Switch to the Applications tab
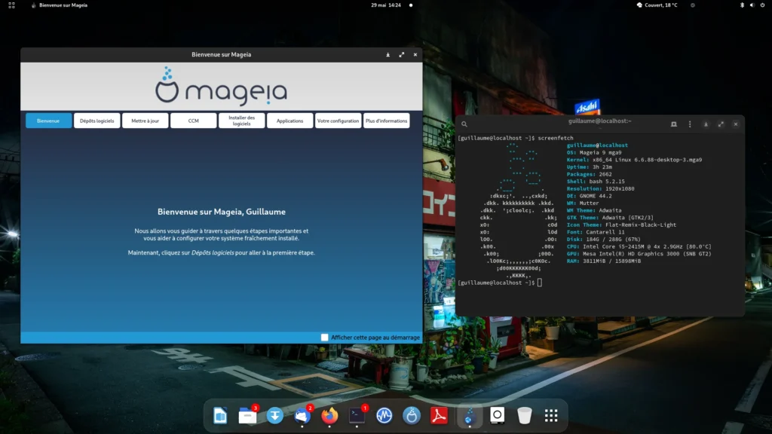 tap(290, 121)
